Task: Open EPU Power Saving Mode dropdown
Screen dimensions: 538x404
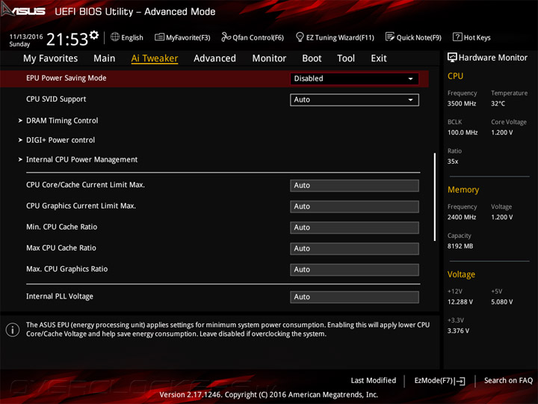Action: (354, 79)
